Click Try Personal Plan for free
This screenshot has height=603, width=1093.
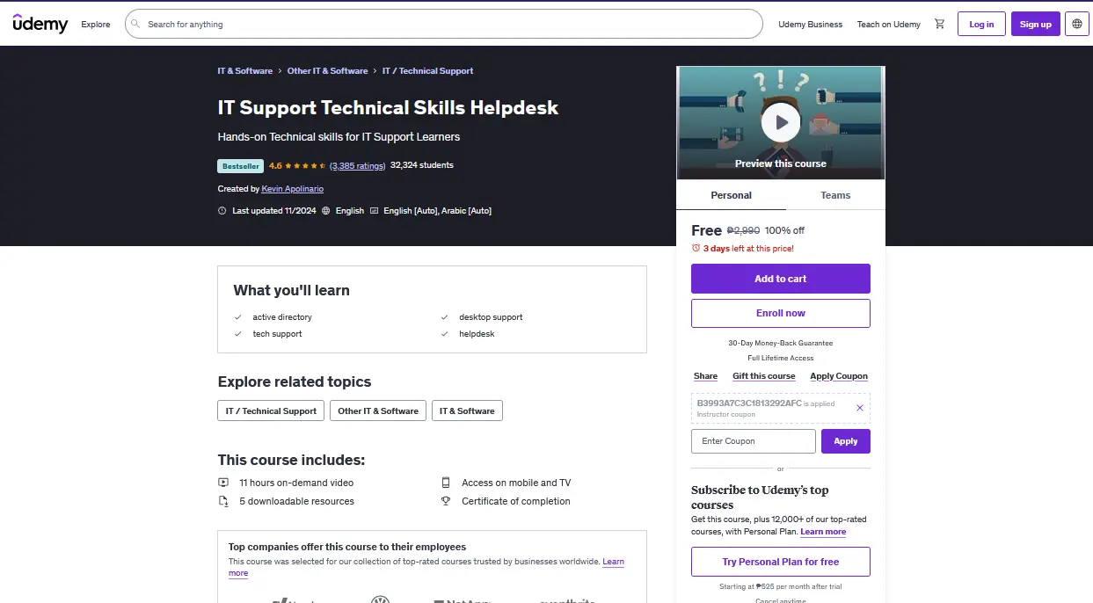point(781,562)
